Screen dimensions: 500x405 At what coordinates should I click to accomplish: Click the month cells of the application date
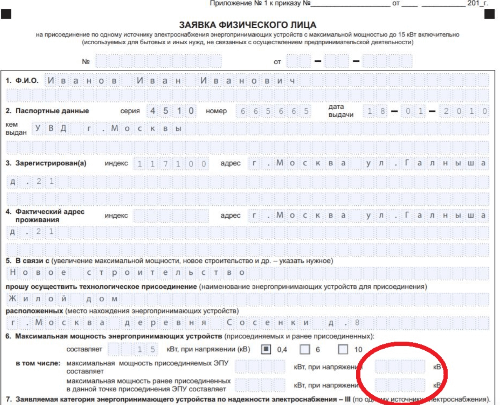click(337, 61)
